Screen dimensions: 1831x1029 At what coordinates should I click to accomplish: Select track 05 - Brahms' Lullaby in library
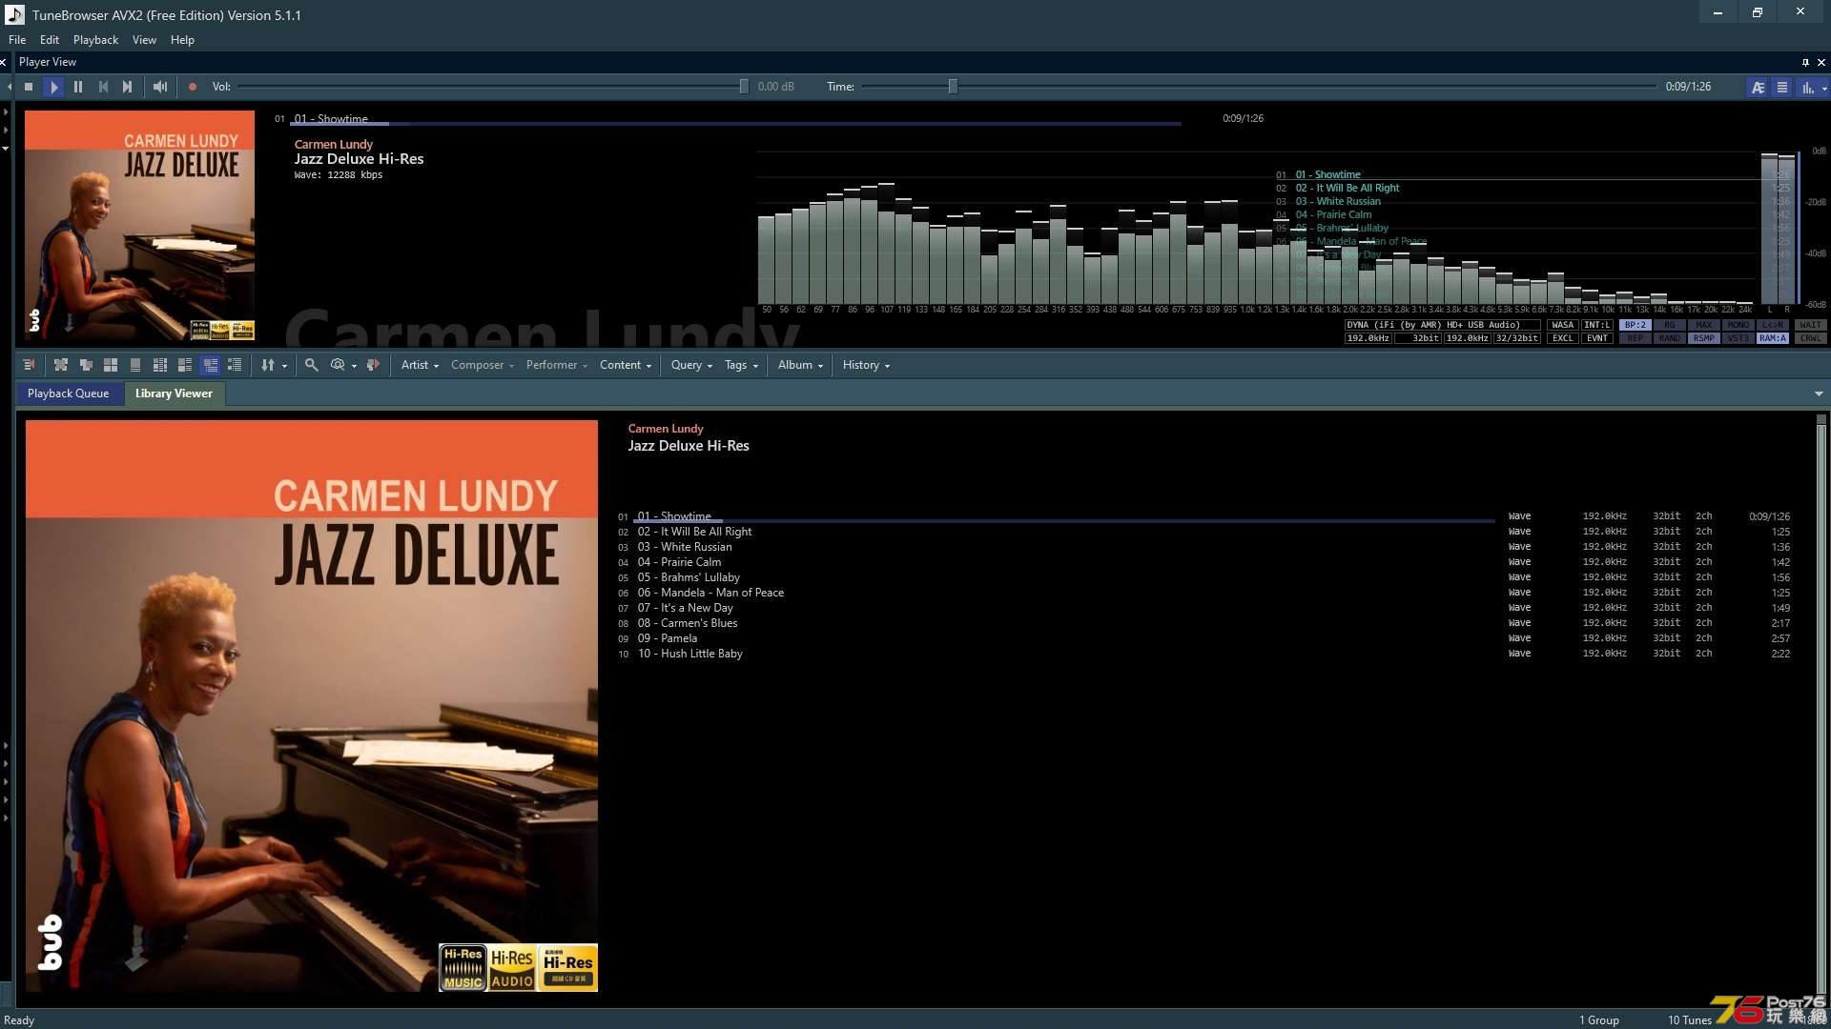689,577
